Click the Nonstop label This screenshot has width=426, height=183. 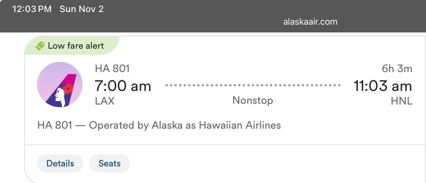click(x=253, y=100)
